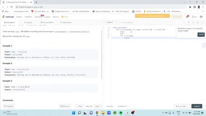Submit the solution
The height and width of the screenshot is (116, 206).
(197, 106)
